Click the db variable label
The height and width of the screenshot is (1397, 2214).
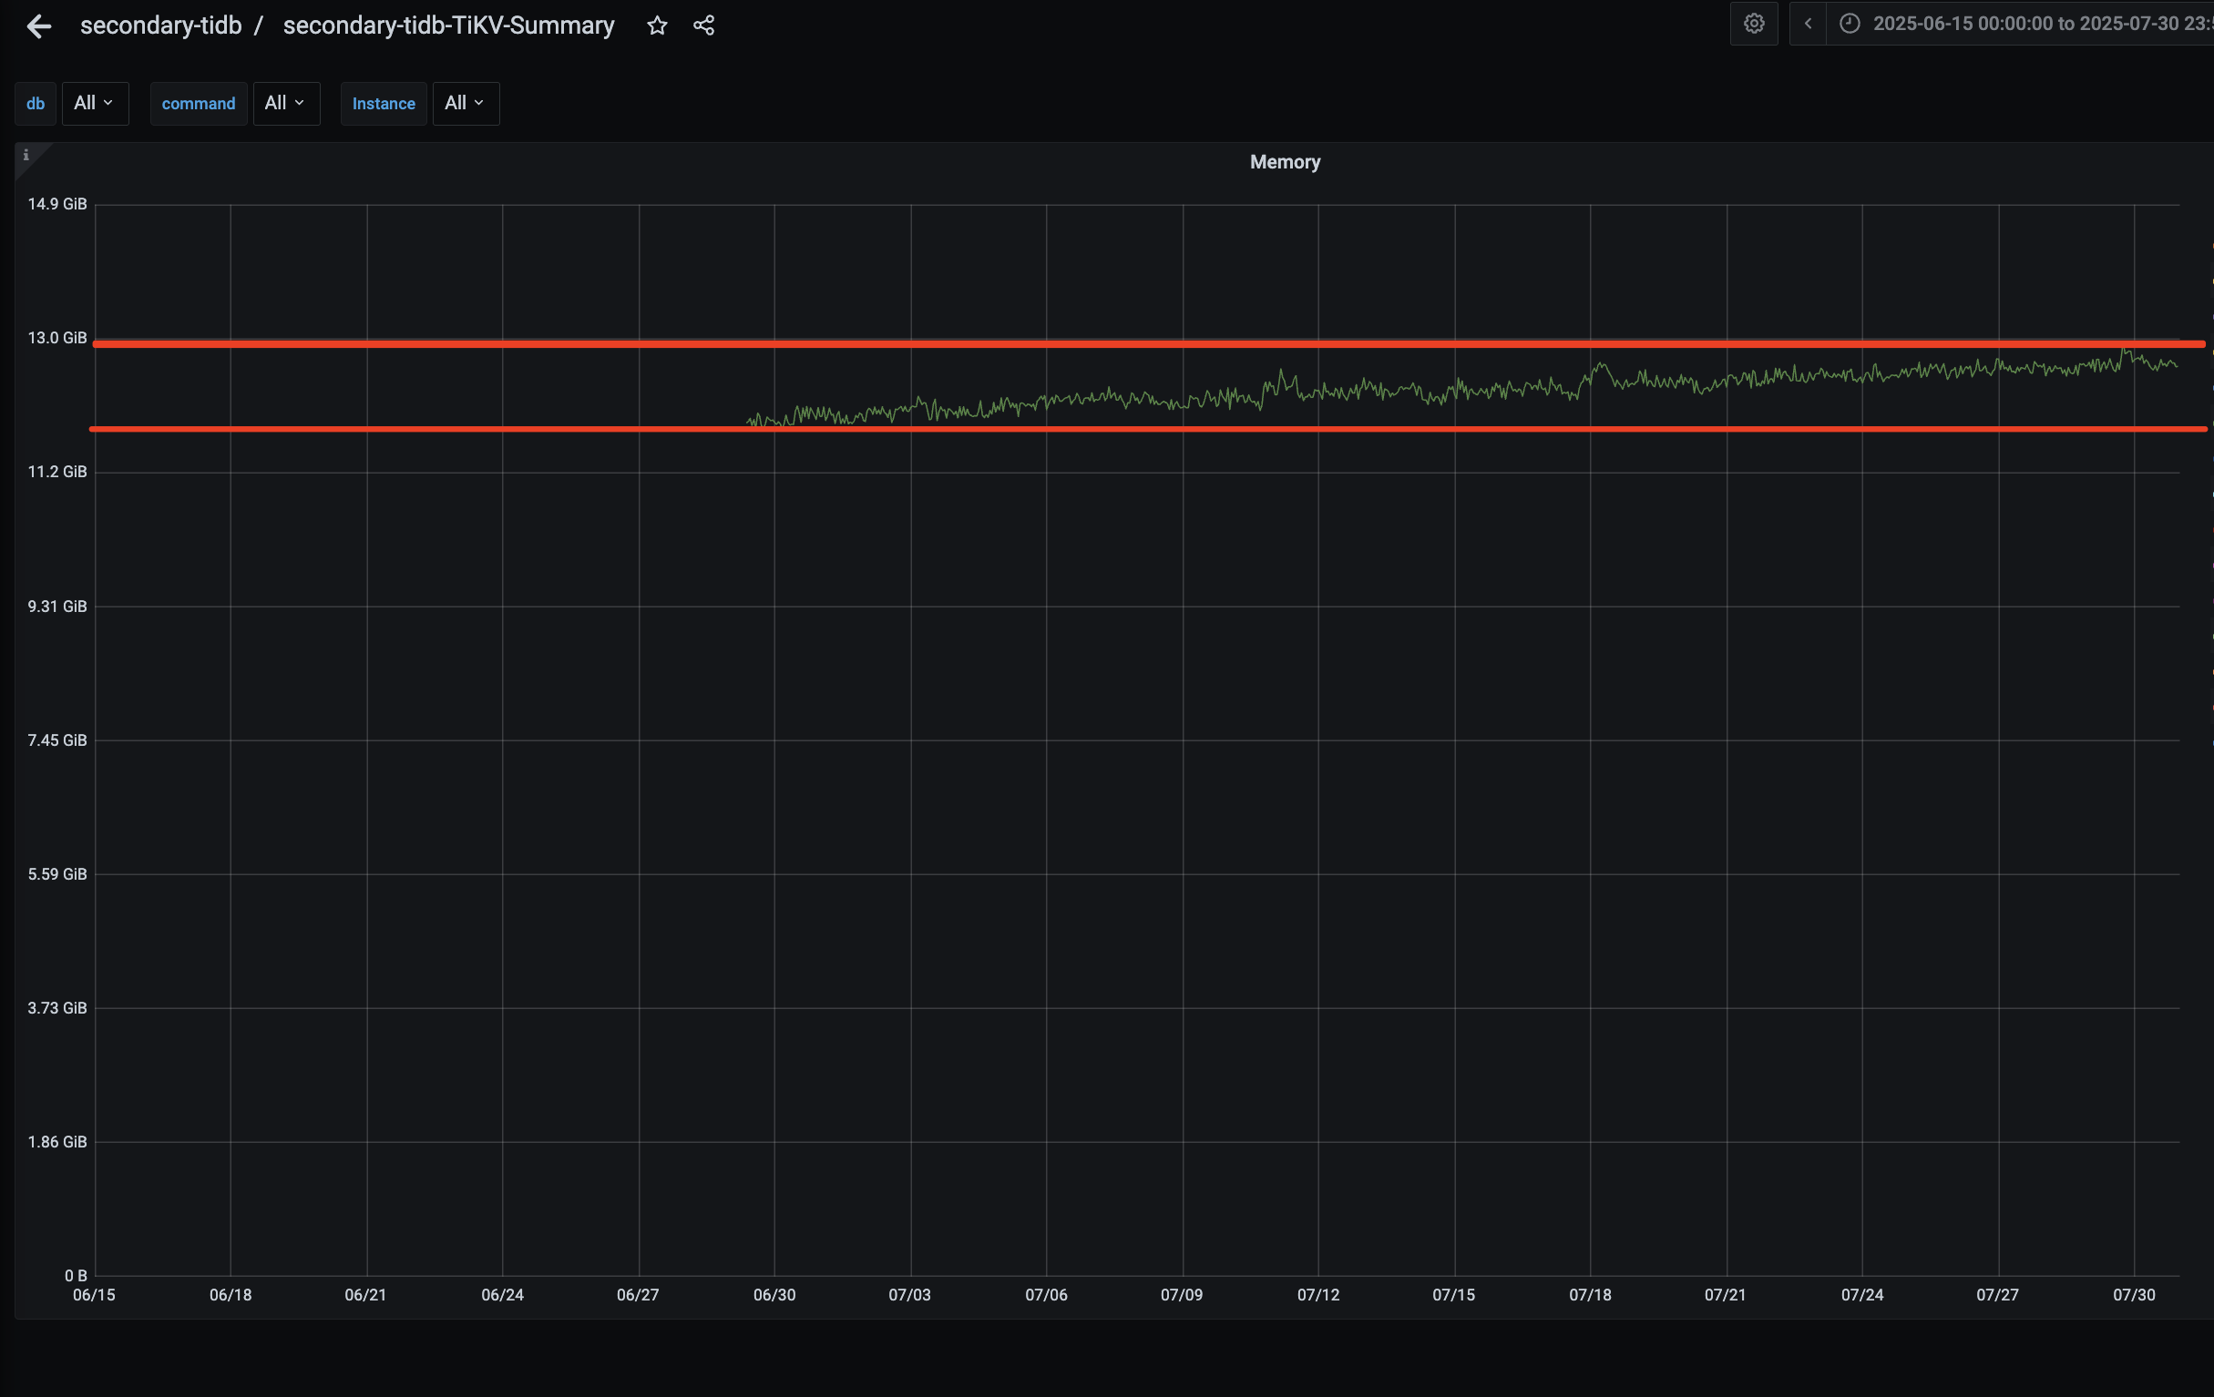pos(36,104)
